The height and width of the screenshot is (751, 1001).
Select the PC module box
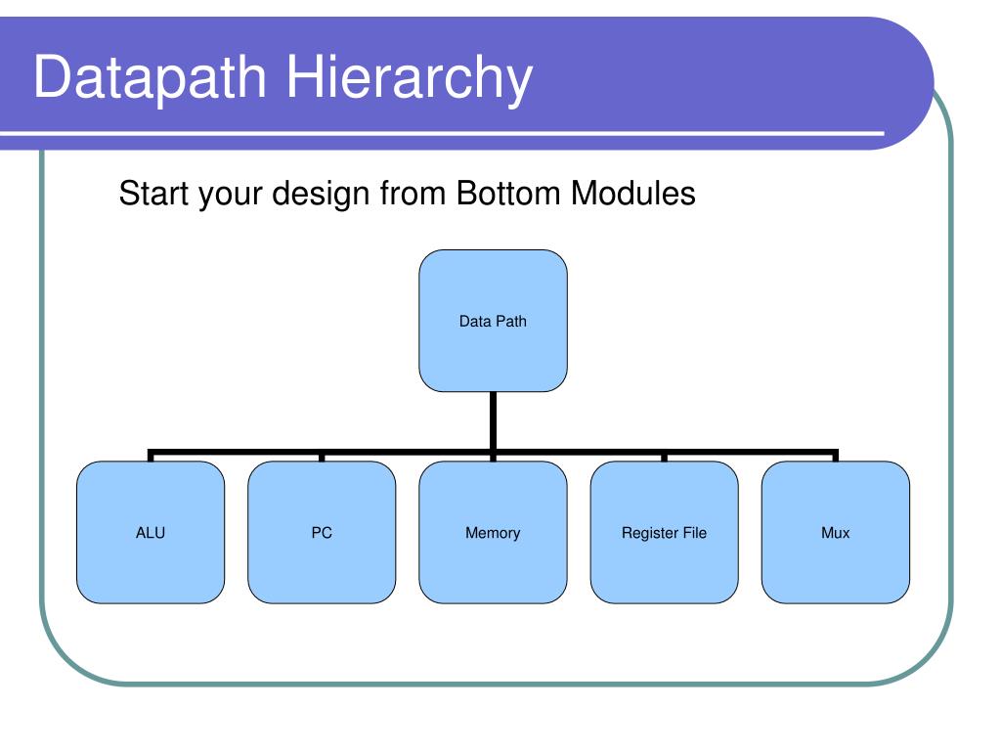click(322, 532)
